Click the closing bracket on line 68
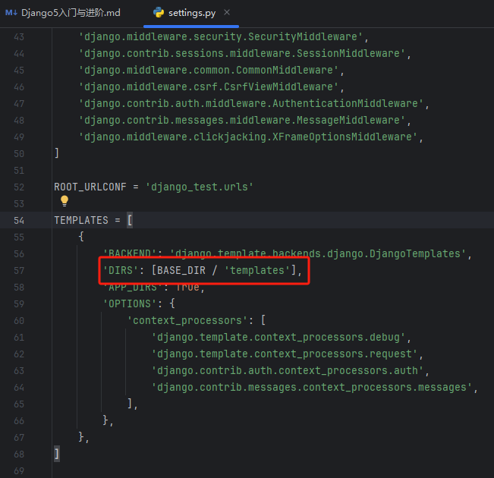The image size is (494, 478). [x=56, y=453]
